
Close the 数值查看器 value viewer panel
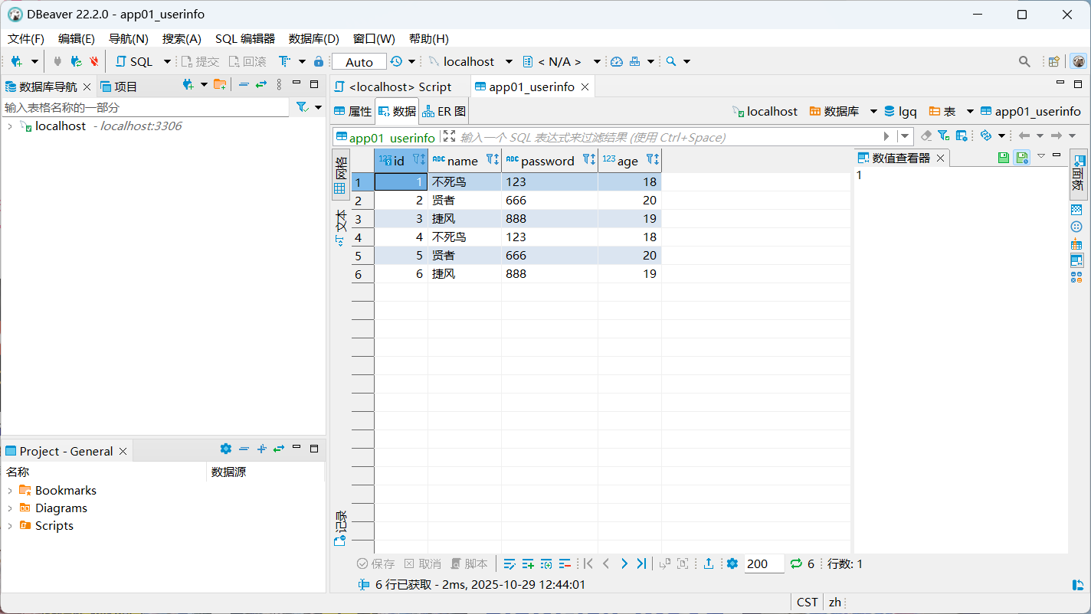(941, 158)
